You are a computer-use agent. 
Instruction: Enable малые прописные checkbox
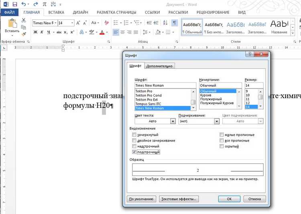click(222, 135)
